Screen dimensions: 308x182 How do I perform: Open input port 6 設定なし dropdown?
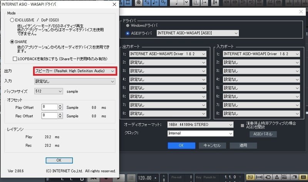coord(261,96)
